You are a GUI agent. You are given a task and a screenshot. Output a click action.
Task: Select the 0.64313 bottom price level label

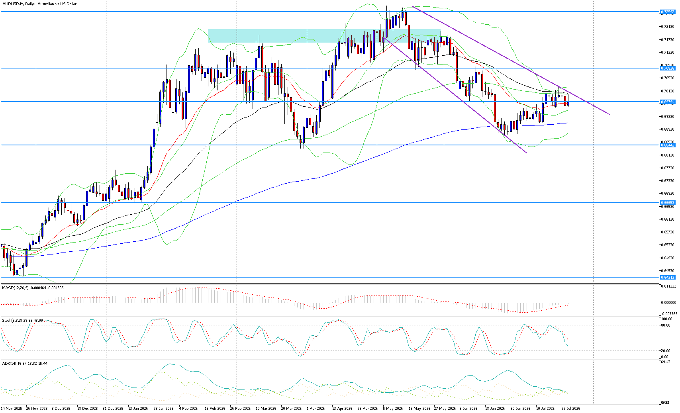(668, 278)
